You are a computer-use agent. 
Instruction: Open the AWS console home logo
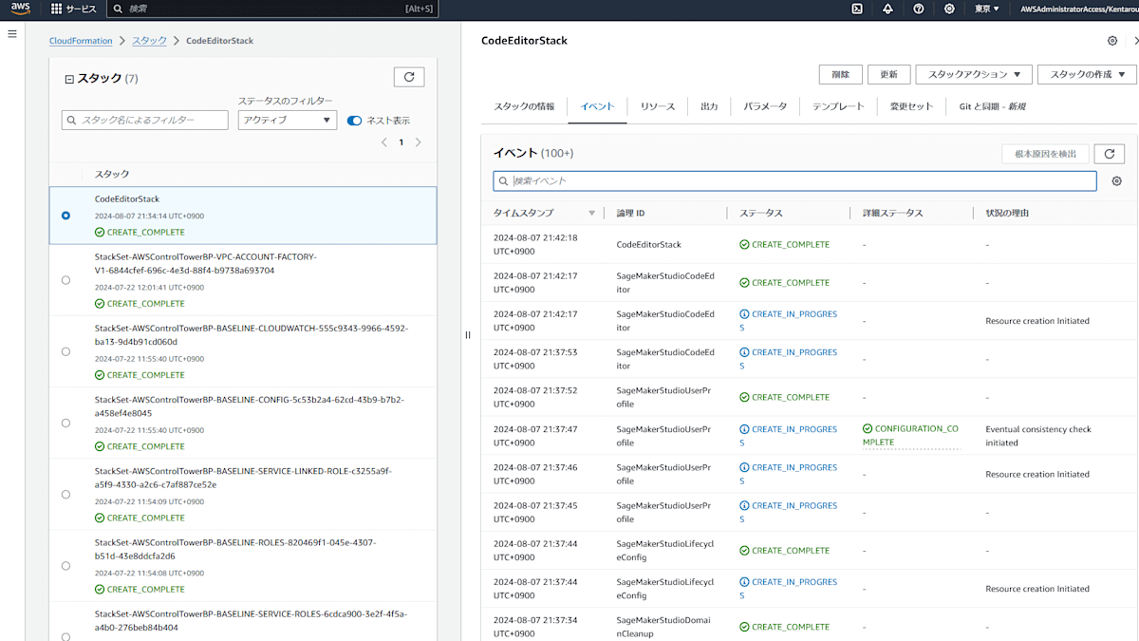pyautogui.click(x=21, y=9)
